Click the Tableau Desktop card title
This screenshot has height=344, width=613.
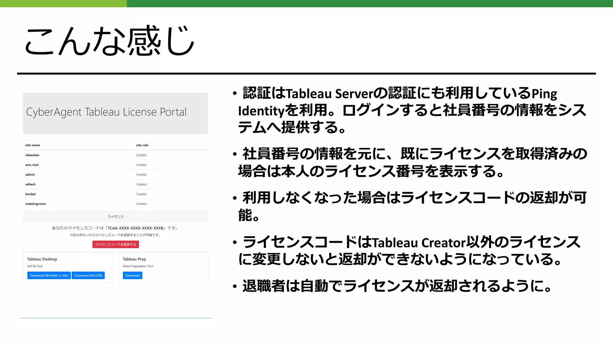(42, 259)
